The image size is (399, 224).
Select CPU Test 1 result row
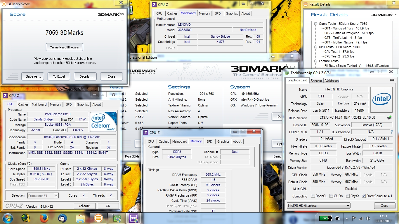(x=339, y=52)
